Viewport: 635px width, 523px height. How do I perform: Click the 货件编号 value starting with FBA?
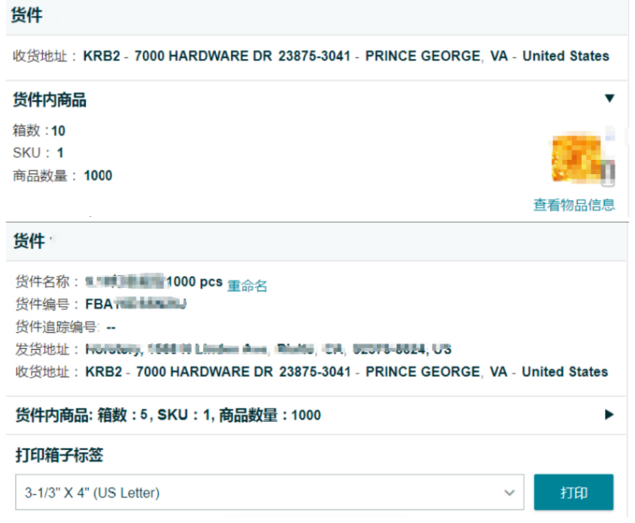coord(136,304)
